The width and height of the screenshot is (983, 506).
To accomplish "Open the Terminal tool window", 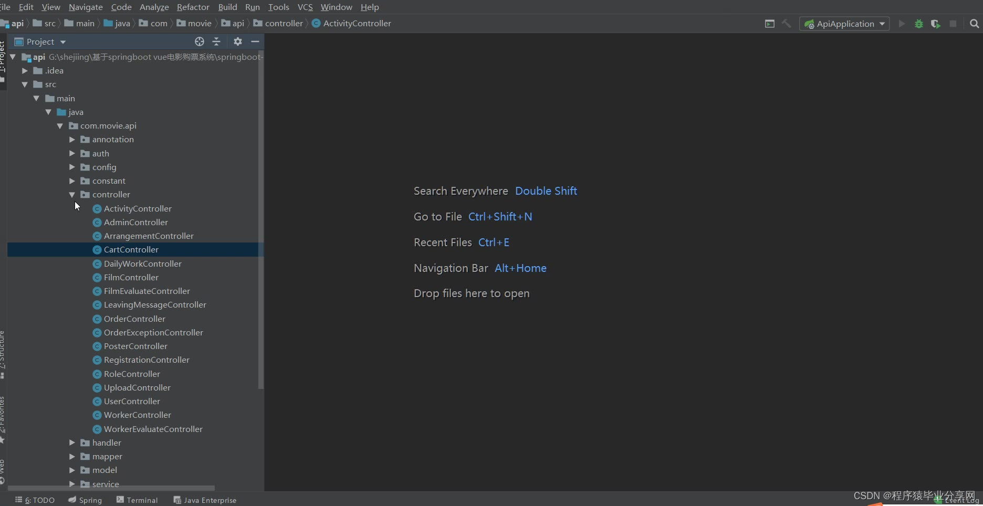I will point(137,500).
